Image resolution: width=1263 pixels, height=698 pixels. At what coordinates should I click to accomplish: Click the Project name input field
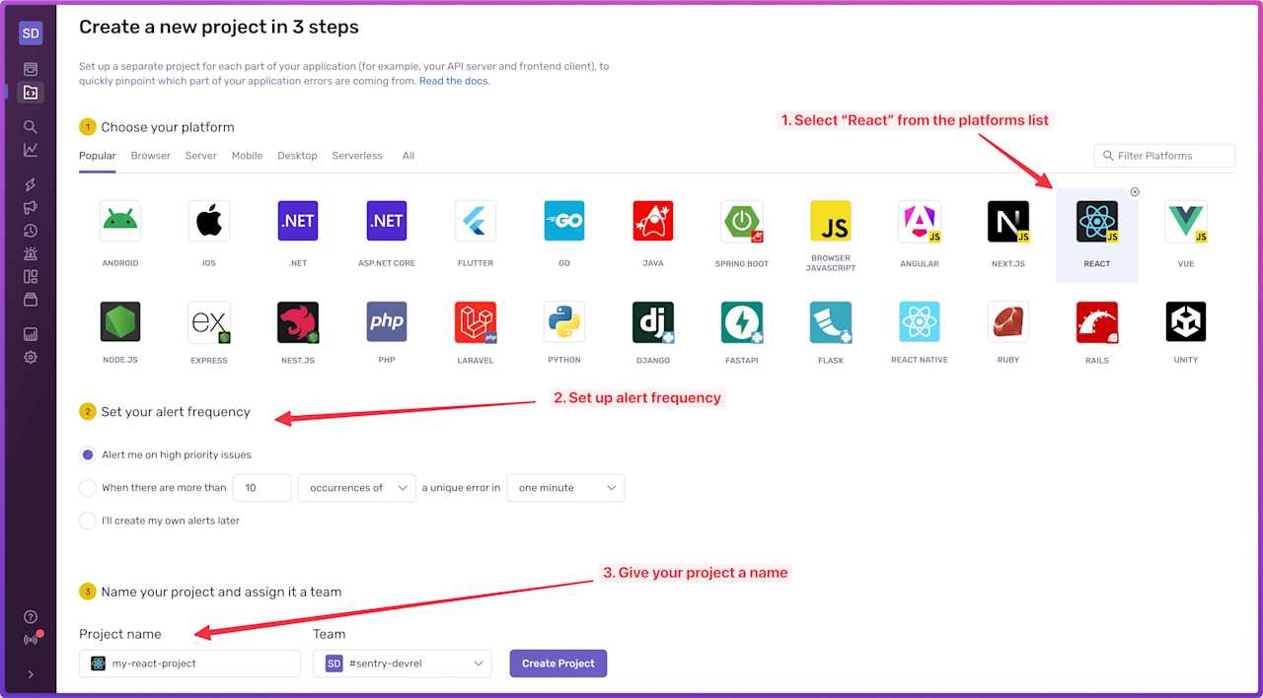(x=189, y=663)
